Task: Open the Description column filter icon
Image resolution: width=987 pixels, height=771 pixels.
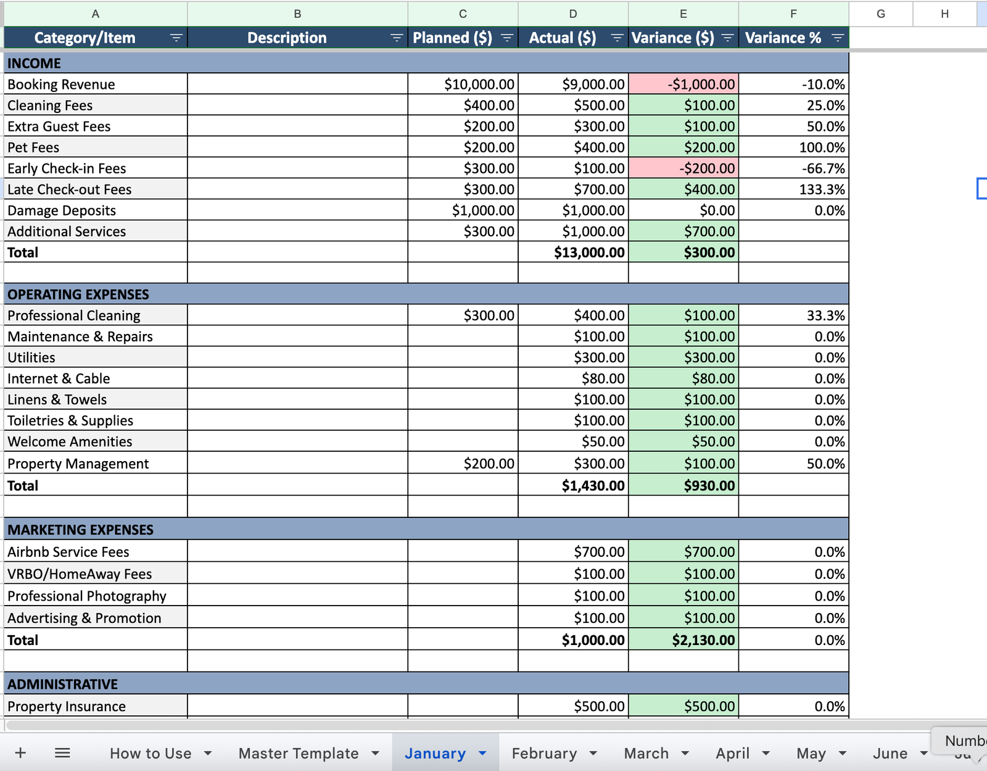Action: point(397,38)
